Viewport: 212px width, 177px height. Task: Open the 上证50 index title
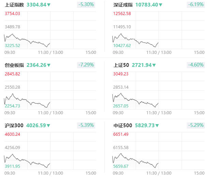click(121, 65)
